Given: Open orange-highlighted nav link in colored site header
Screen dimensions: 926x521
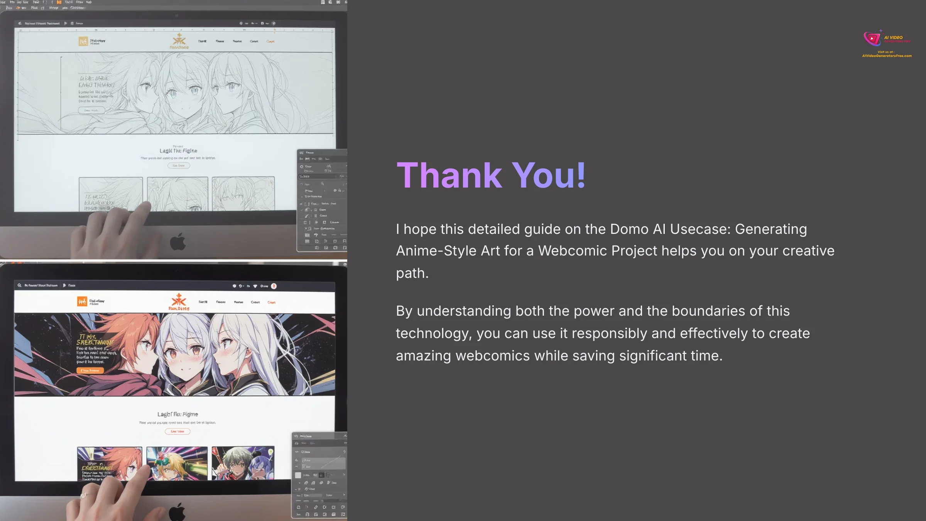Looking at the screenshot, I should (x=272, y=302).
